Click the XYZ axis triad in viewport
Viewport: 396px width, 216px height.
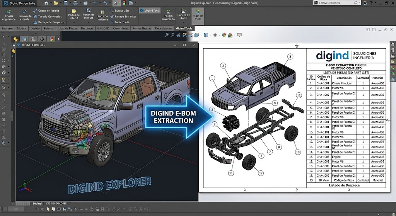pos(25,186)
